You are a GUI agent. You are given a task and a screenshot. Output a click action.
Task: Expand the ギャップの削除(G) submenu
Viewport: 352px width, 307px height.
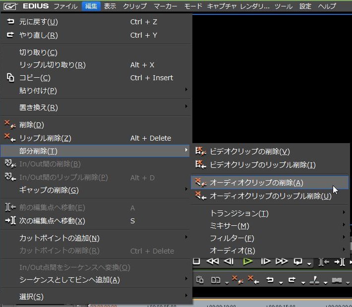click(x=96, y=190)
